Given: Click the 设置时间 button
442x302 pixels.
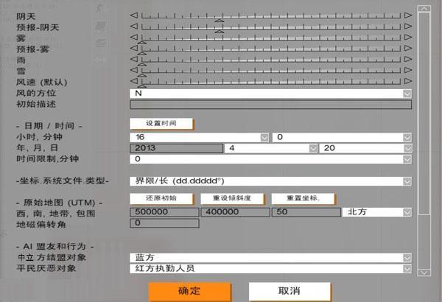Looking at the screenshot, I should 161,124.
